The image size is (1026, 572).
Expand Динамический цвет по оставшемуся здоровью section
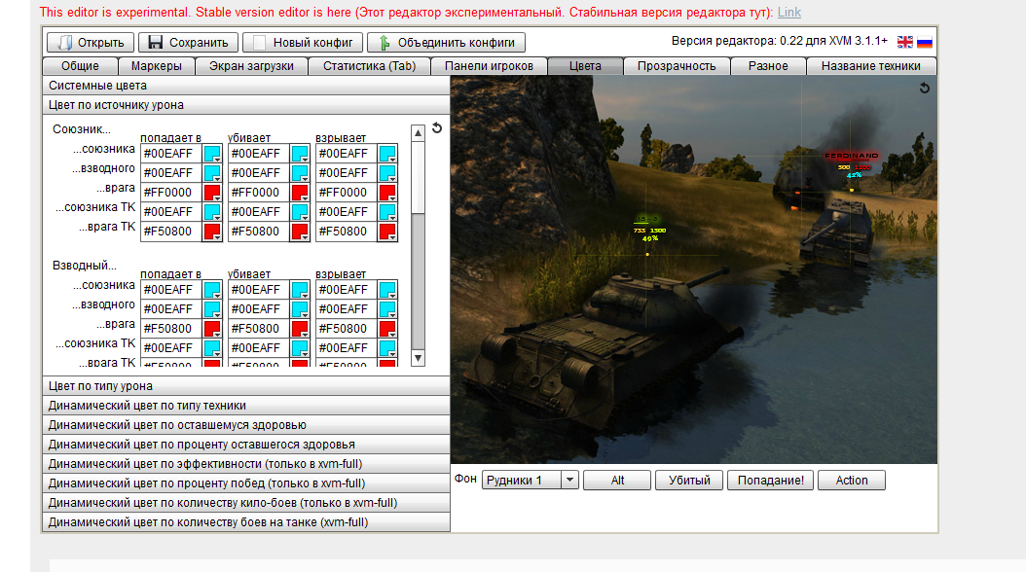pyautogui.click(x=246, y=425)
